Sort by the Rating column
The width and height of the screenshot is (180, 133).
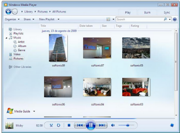pyautogui.click(x=138, y=26)
